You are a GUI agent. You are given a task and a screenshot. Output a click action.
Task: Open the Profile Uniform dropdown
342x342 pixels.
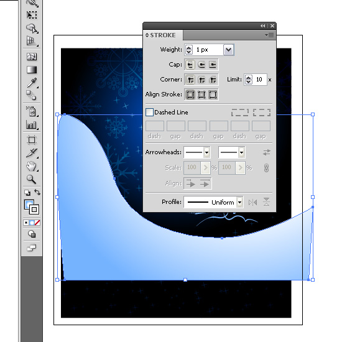tap(239, 202)
